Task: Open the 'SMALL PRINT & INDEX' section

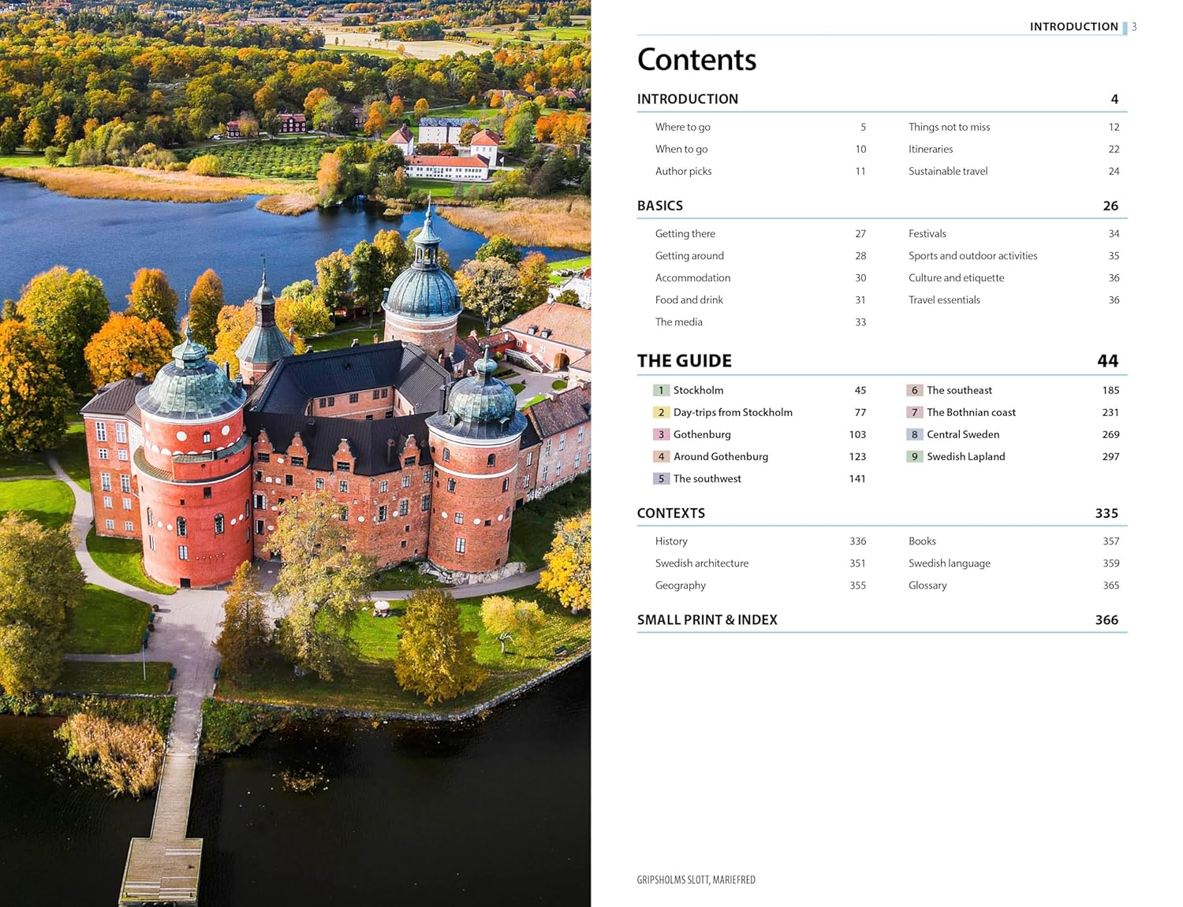Action: click(707, 620)
